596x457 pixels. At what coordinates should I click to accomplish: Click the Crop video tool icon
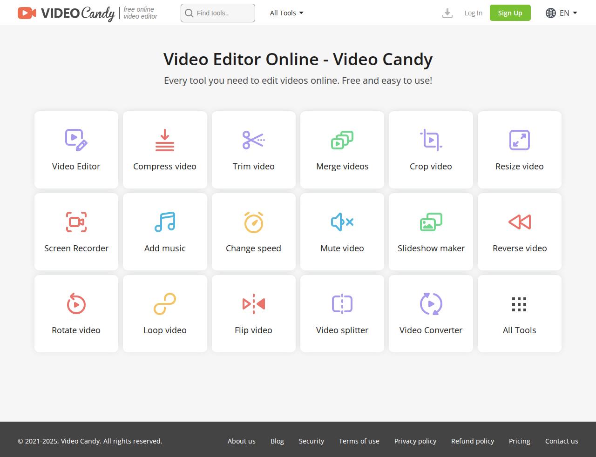431,140
